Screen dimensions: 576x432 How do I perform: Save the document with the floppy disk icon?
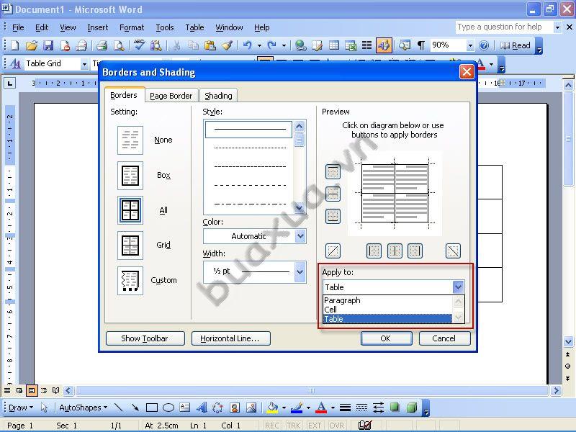coord(48,45)
